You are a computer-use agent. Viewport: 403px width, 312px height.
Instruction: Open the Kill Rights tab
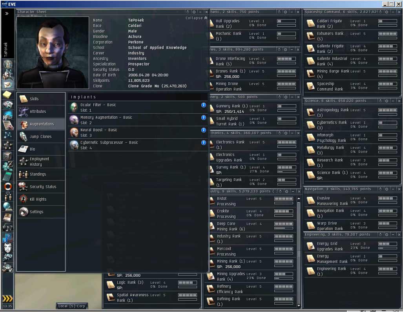pyautogui.click(x=41, y=199)
